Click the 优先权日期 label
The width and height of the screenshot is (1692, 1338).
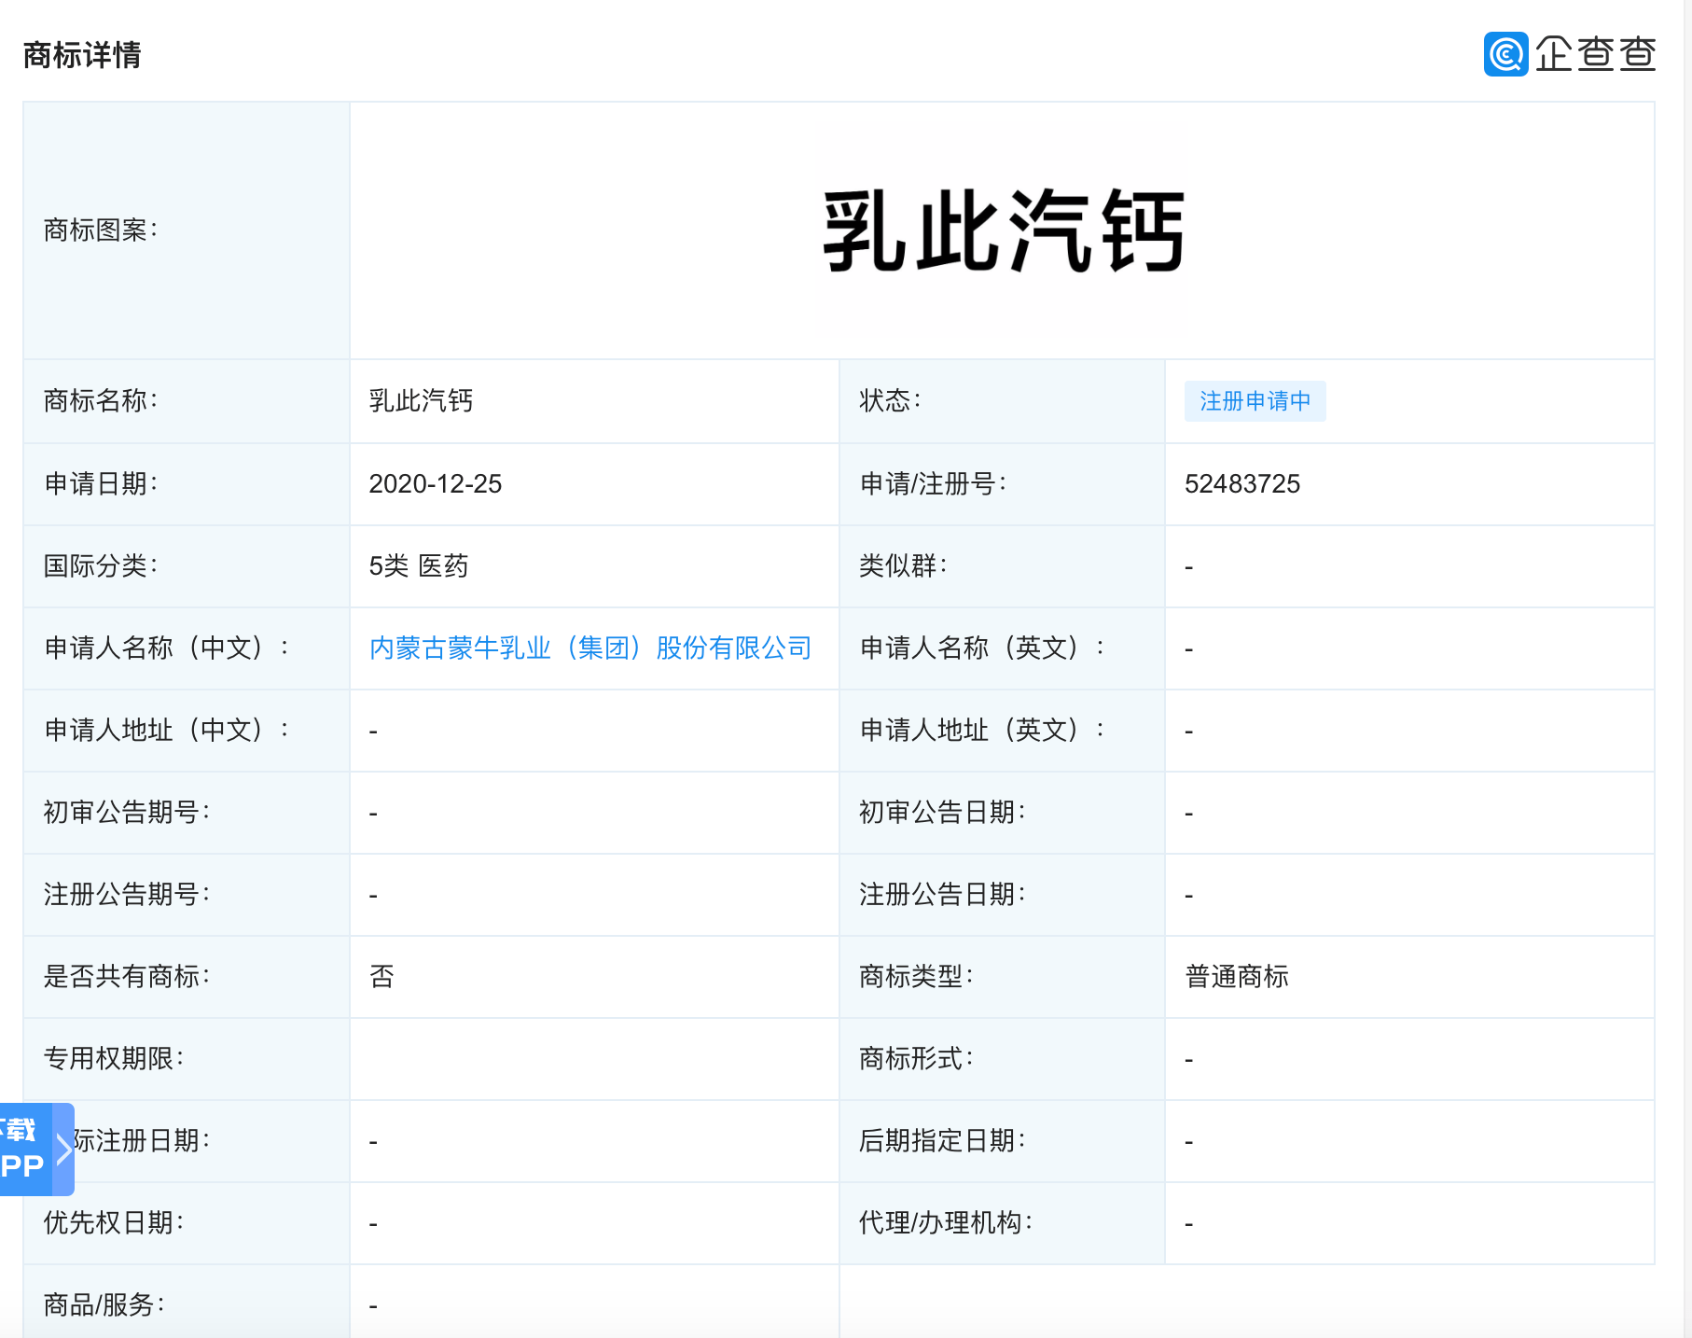point(114,1222)
